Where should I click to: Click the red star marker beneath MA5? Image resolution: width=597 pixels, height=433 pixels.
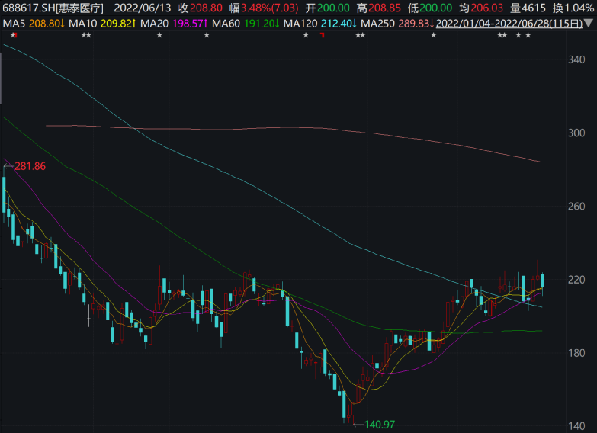click(x=13, y=36)
